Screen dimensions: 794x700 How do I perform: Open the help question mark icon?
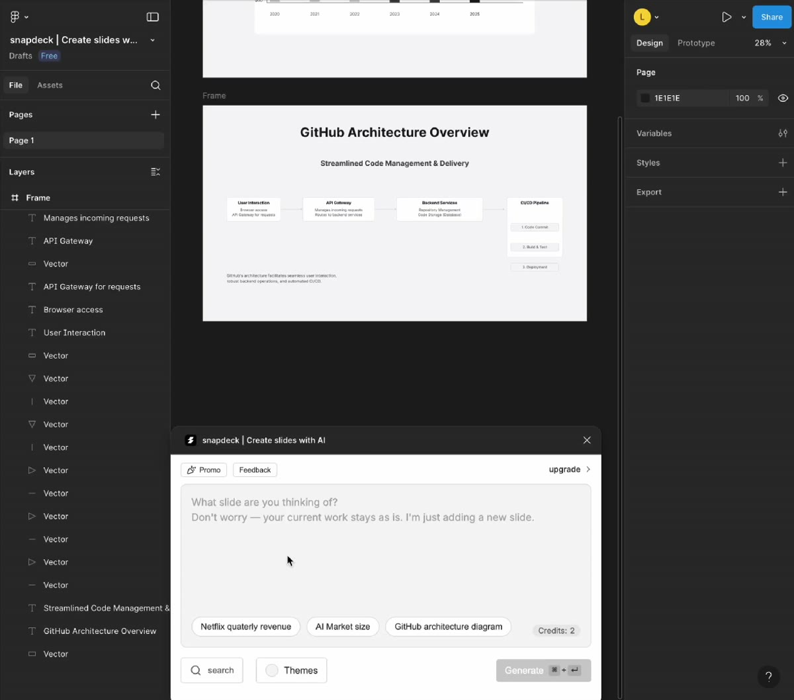coord(768,676)
